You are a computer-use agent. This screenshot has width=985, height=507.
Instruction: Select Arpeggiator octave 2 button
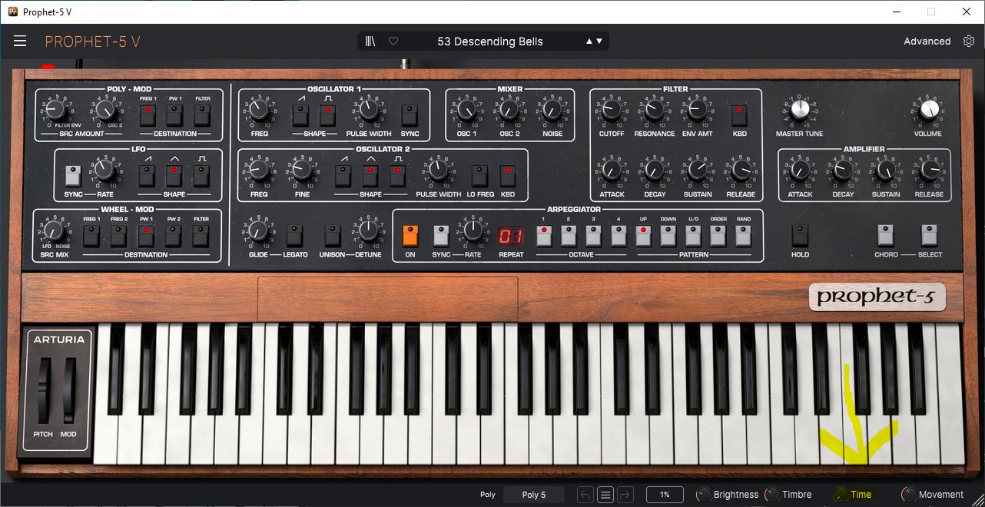pos(569,235)
